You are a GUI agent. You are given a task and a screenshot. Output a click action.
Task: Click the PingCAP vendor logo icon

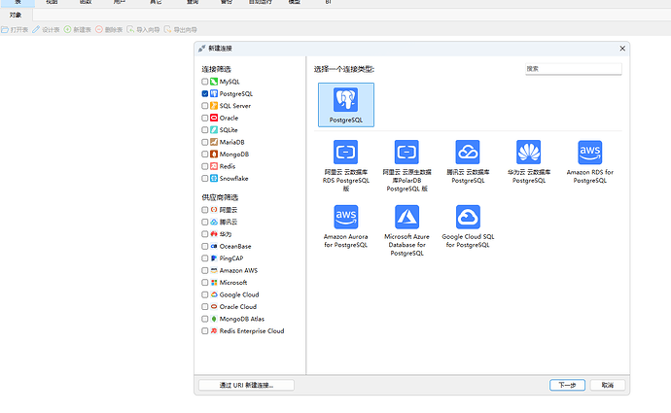[214, 258]
